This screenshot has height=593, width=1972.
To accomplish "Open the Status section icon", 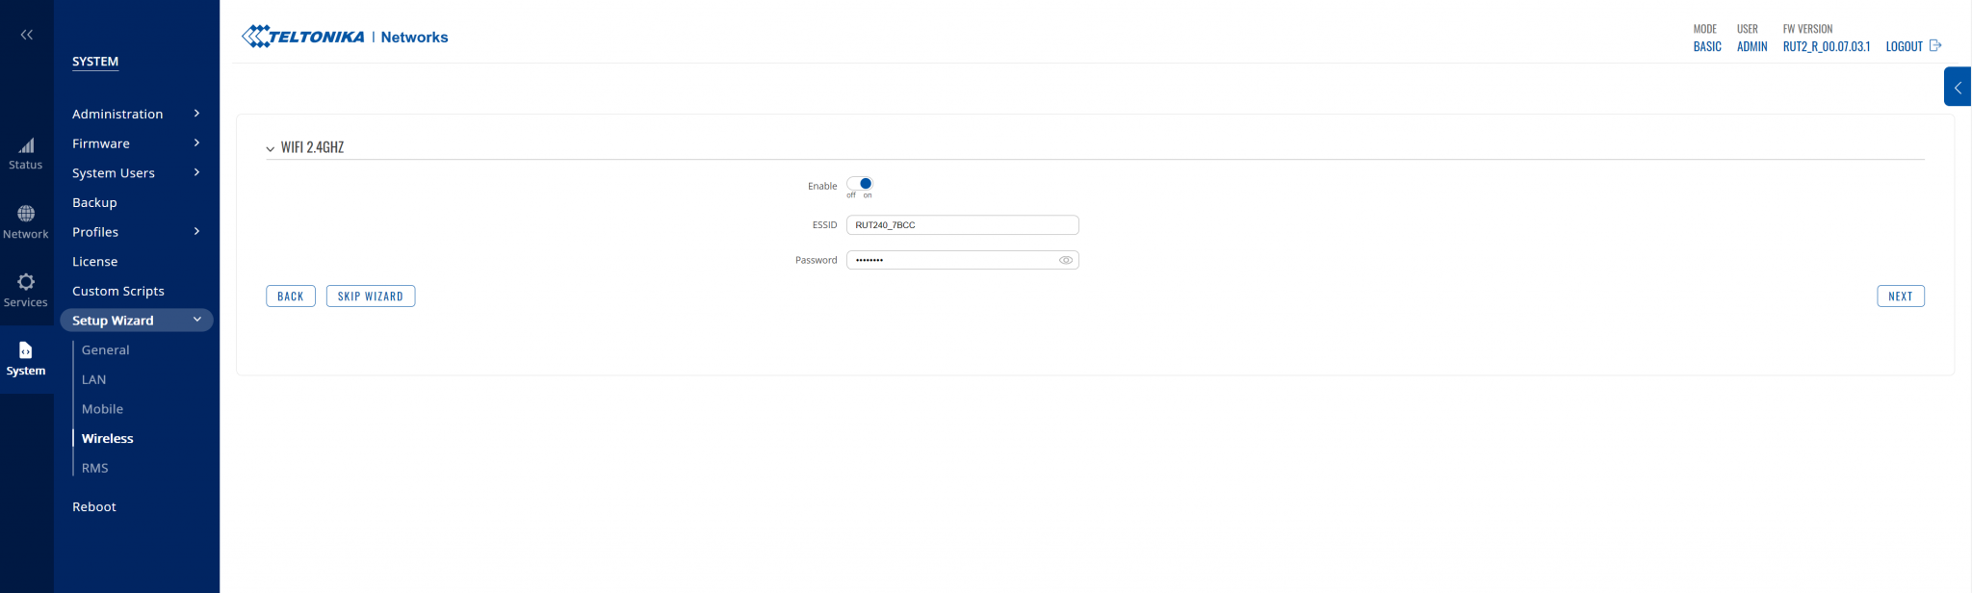I will point(26,146).
